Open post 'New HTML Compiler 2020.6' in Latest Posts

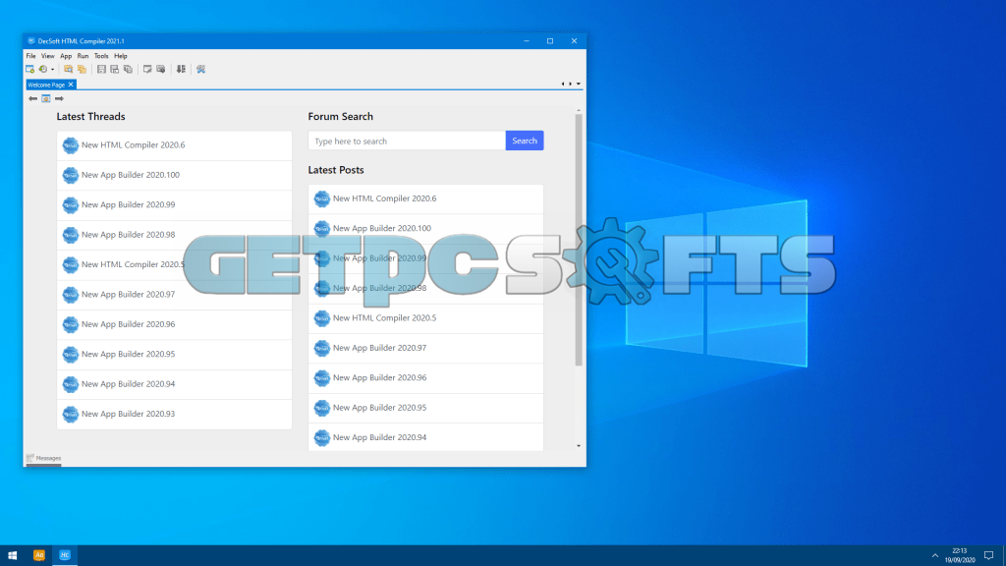coord(425,198)
